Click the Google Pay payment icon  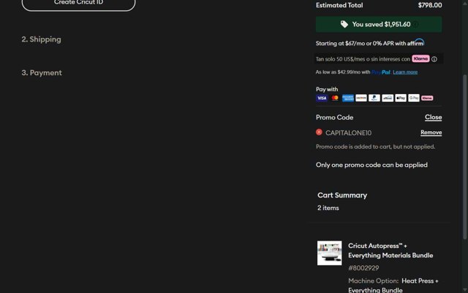click(x=414, y=98)
